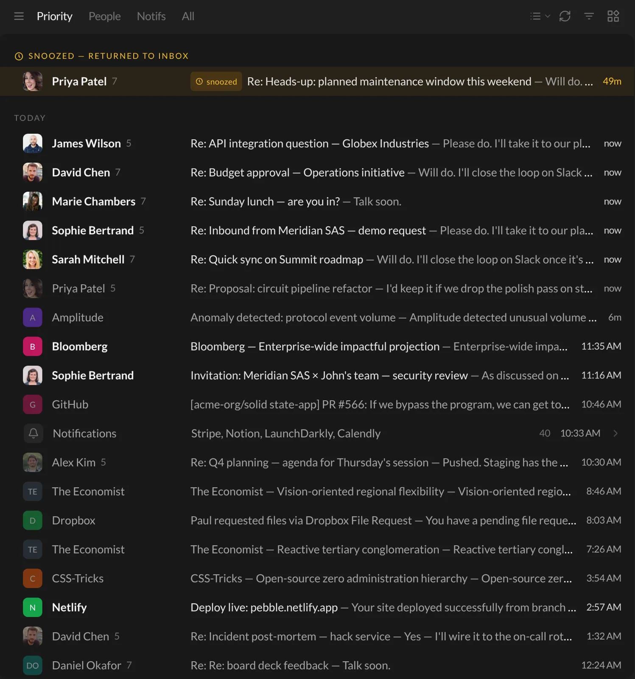Viewport: 635px width, 679px height.
Task: Click Marie Chambers' profile photo
Action: point(33,202)
